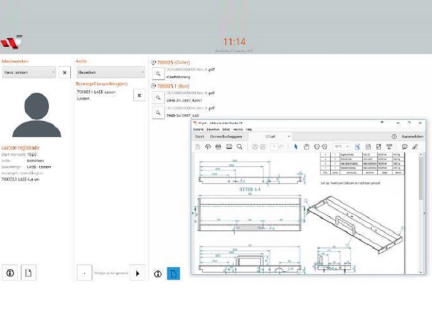Print the PDF using the printer icon
432x309 pixels.
[218, 146]
